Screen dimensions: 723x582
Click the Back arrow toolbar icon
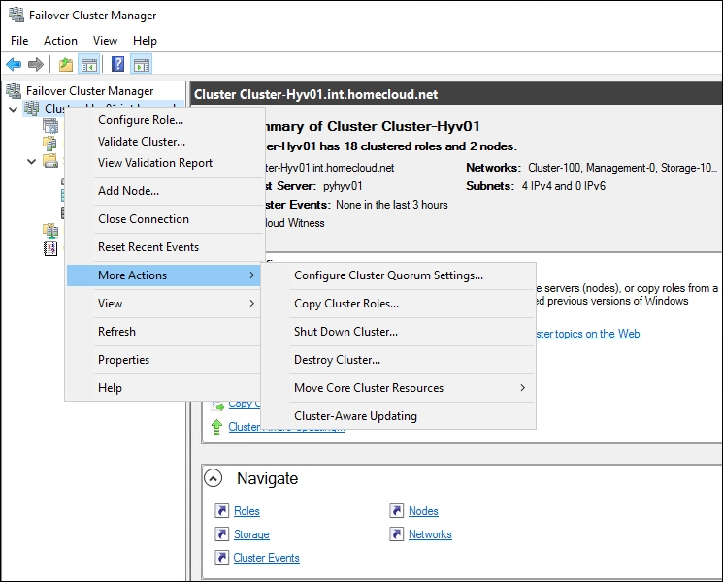click(14, 65)
